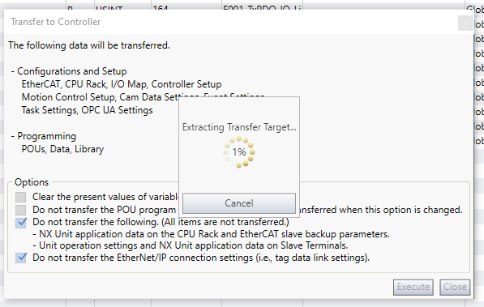This screenshot has width=484, height=307.
Task: Cancel the transfer target extraction
Action: pos(239,203)
